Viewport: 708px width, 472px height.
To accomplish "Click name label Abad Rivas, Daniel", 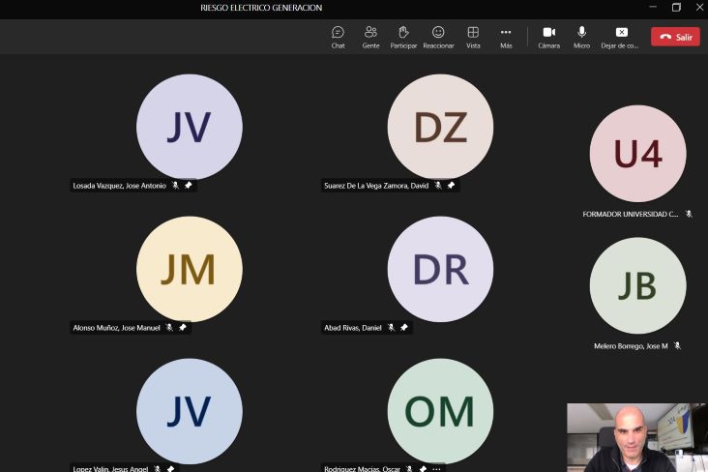I will coord(353,328).
